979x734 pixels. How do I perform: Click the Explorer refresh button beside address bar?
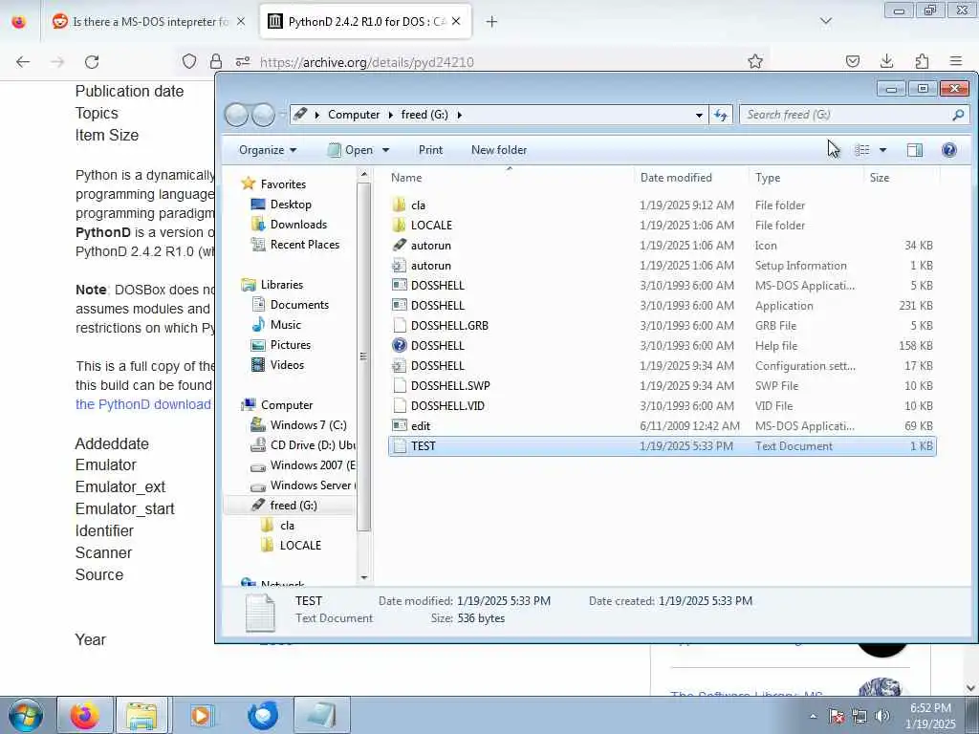(x=721, y=115)
